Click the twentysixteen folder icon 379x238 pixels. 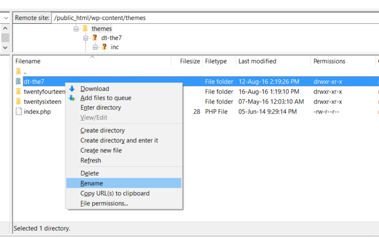(x=18, y=102)
